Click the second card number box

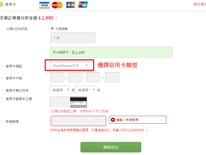(x=76, y=78)
